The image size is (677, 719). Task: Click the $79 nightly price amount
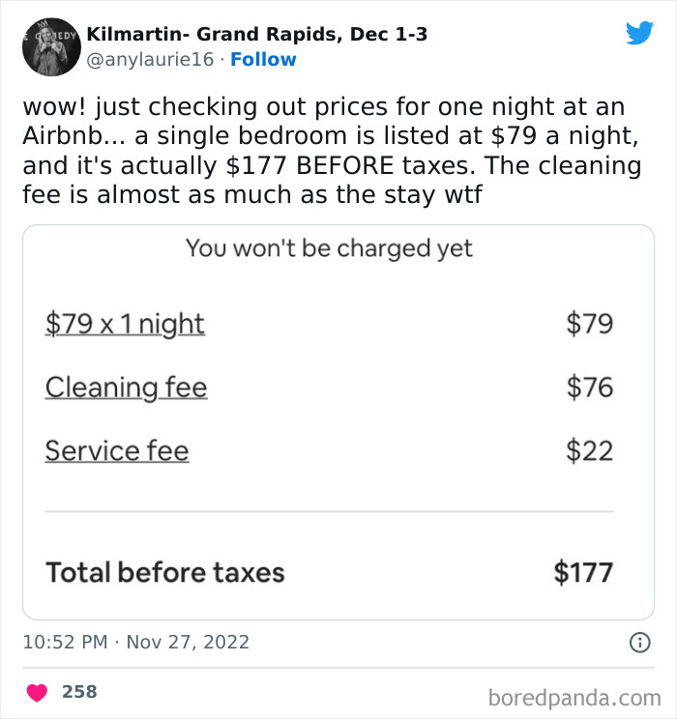(590, 323)
